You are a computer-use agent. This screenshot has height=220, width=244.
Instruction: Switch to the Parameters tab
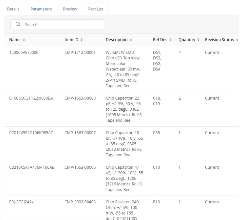click(41, 9)
